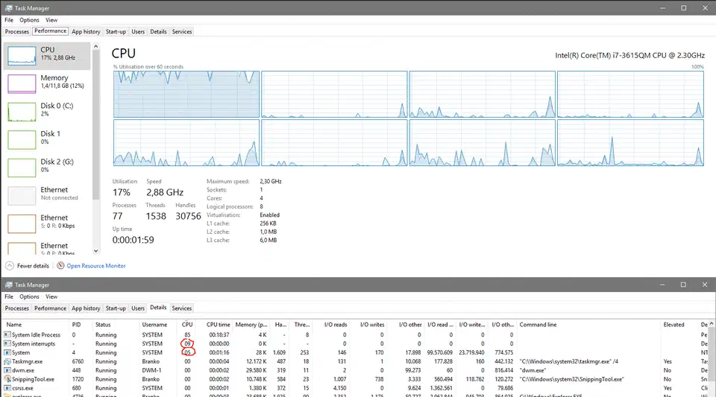Click first logical processor utilisation graph

click(x=186, y=94)
